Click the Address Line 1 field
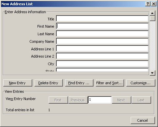Image resolution: width=158 pixels, height=127 pixels. [102, 49]
